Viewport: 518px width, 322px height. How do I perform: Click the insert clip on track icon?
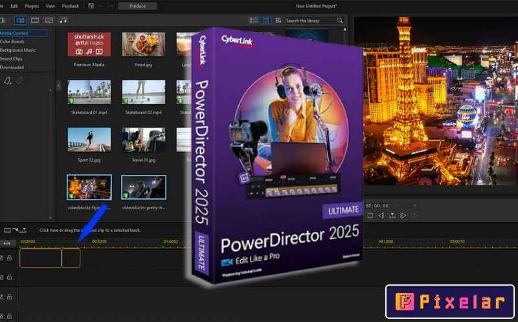pyautogui.click(x=7, y=230)
